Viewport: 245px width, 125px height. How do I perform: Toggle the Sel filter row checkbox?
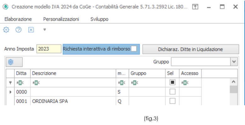(x=172, y=82)
